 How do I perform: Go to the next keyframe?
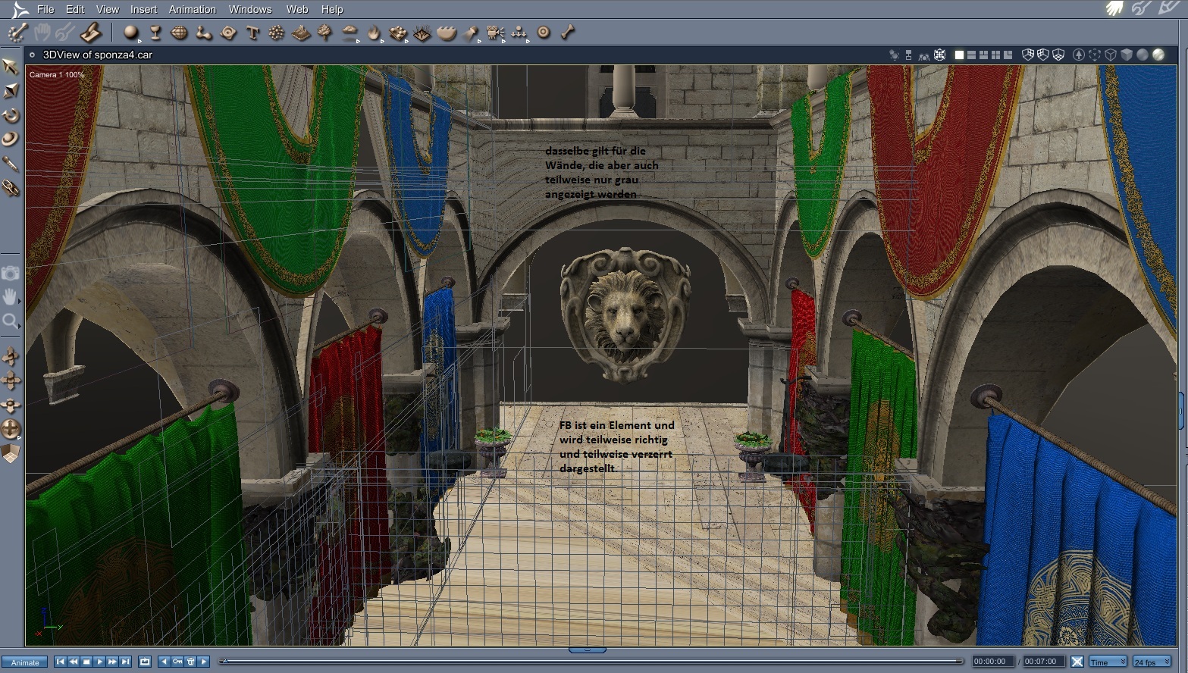coord(204,662)
